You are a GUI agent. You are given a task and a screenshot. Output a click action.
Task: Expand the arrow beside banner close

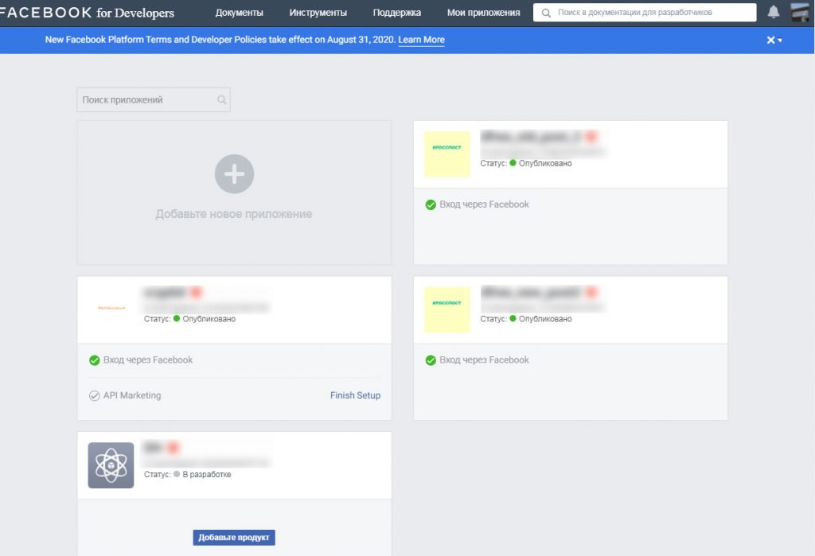[x=780, y=41]
